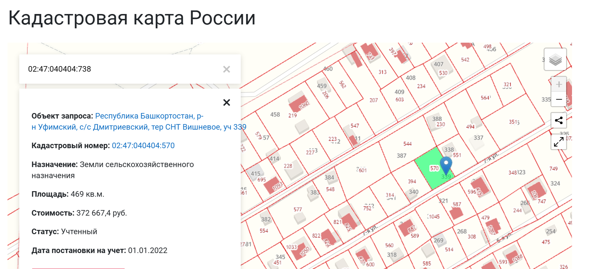This screenshot has width=605, height=269.
Task: Click parcel 494 on the map
Action: point(470,127)
